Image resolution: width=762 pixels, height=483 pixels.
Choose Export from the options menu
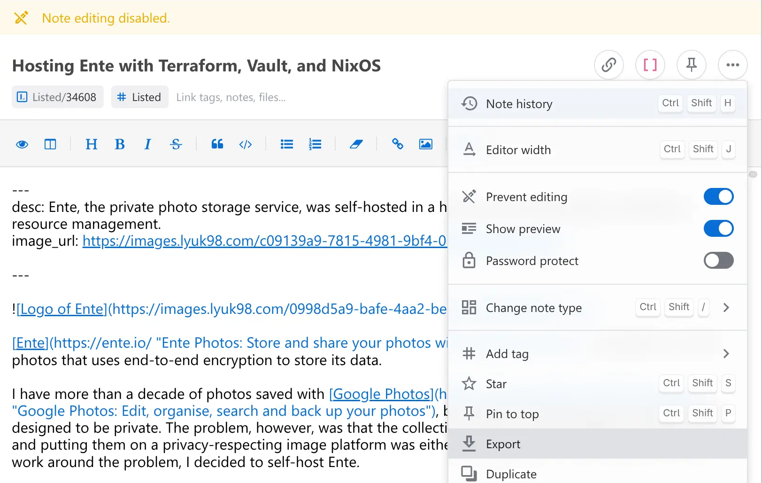(x=503, y=444)
